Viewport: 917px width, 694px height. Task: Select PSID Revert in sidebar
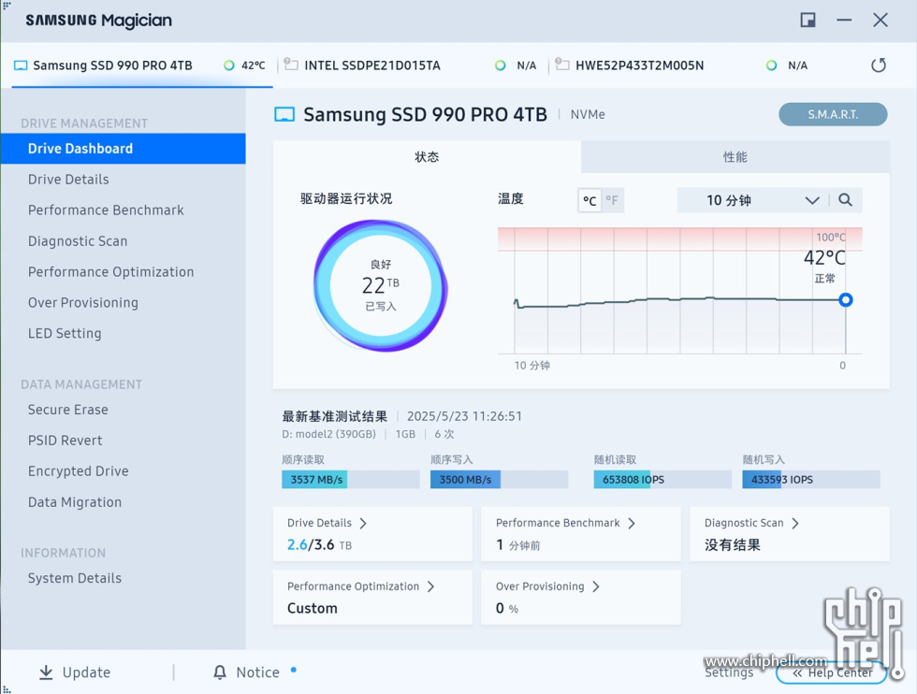click(65, 441)
